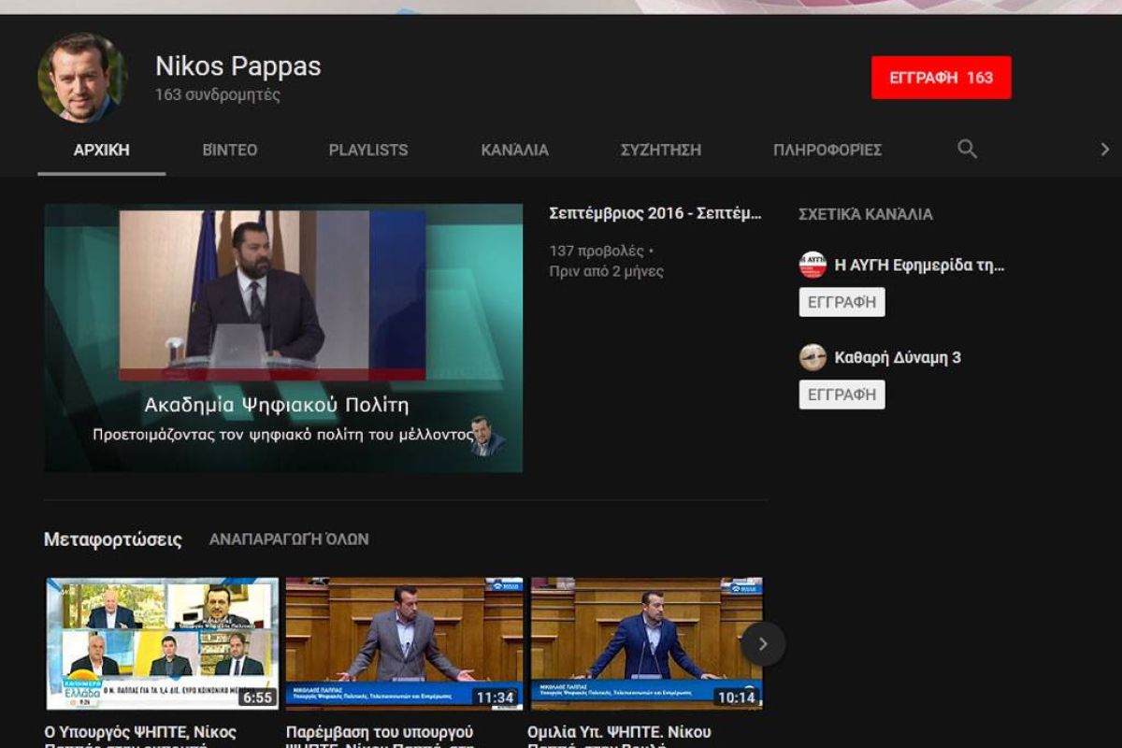
Task: Click ΑΝΑΠΑΡΑΓΩΓΗ ΟΛΩΝ to play all uploads
Action: (289, 539)
